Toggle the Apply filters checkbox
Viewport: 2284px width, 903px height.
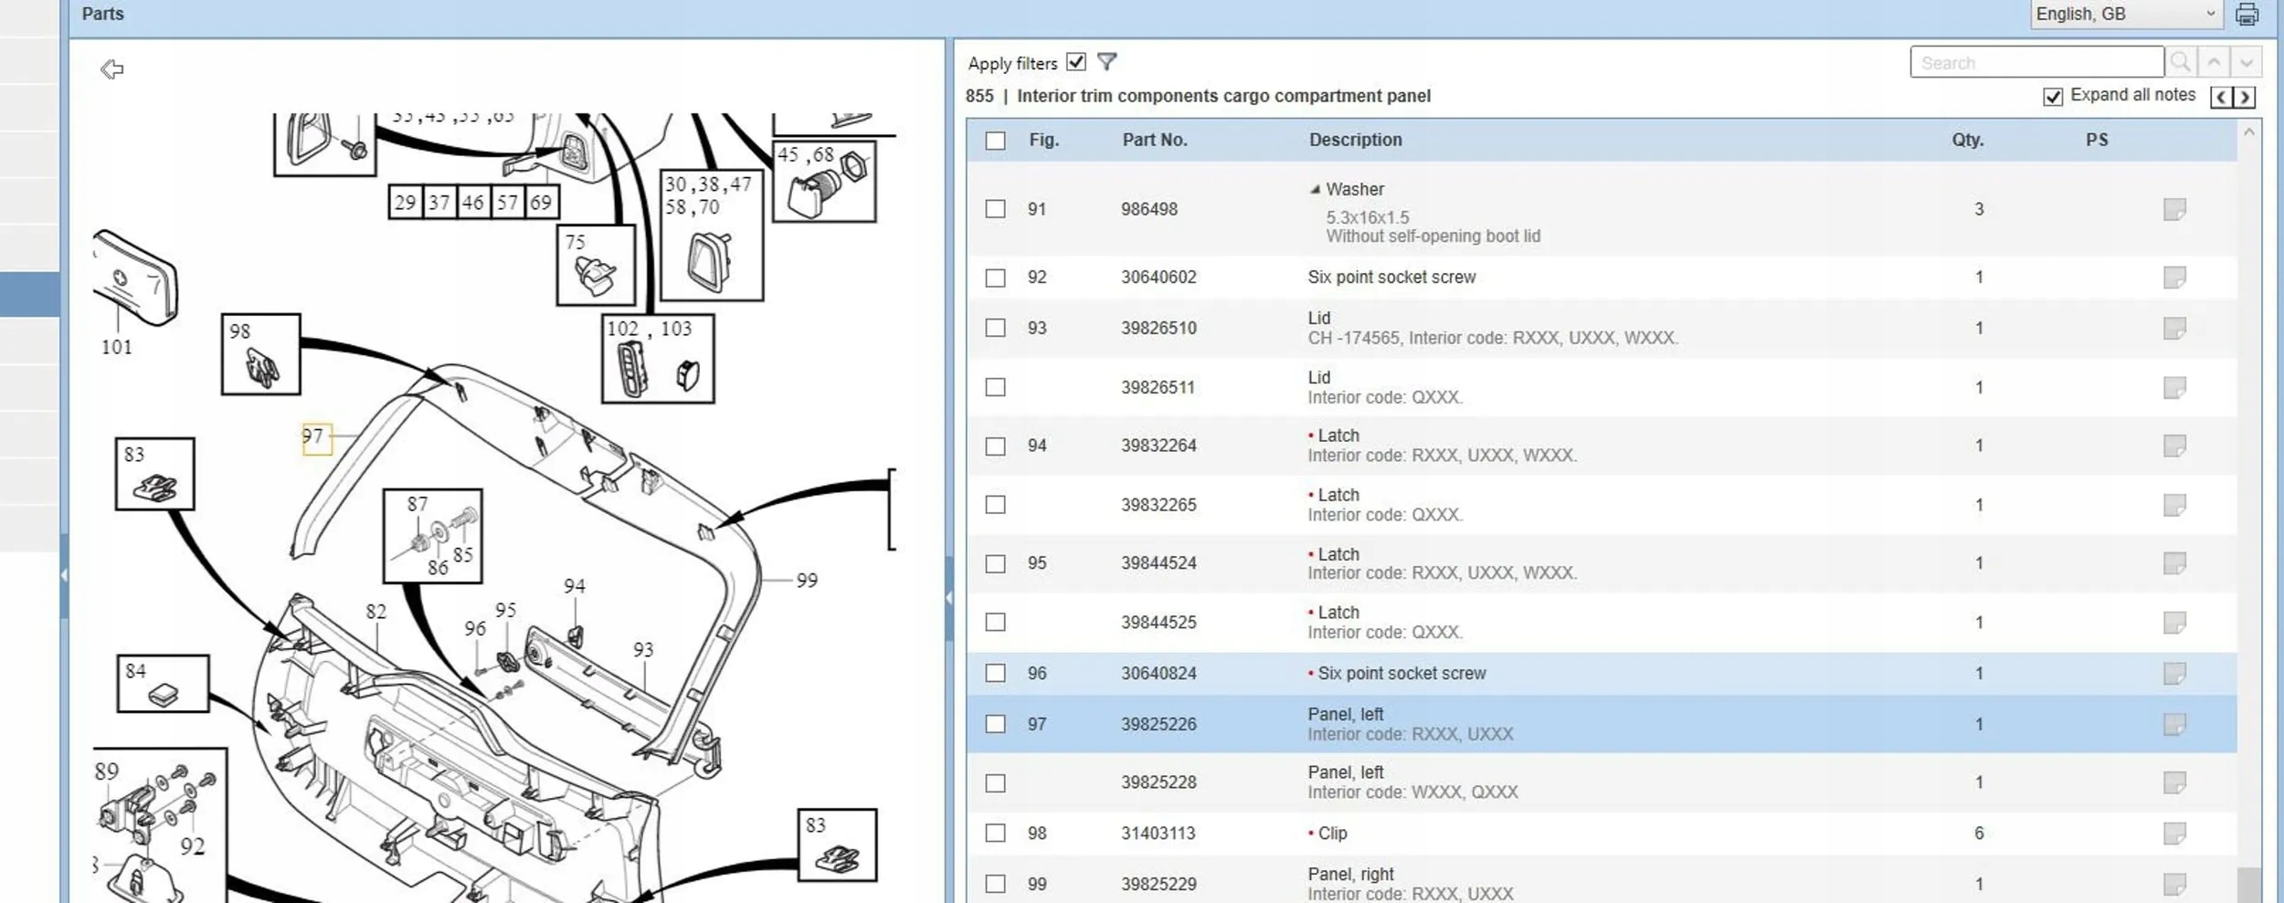coord(1076,62)
